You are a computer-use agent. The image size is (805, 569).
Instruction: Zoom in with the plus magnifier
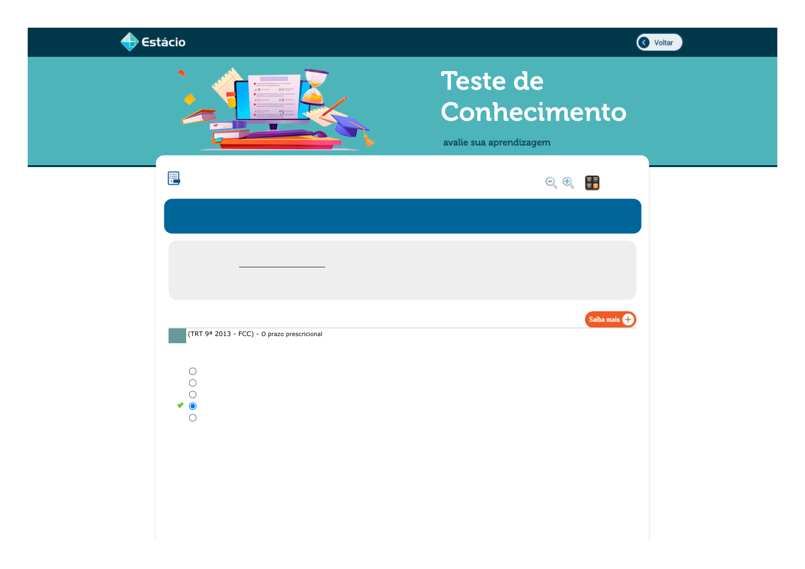tap(568, 182)
